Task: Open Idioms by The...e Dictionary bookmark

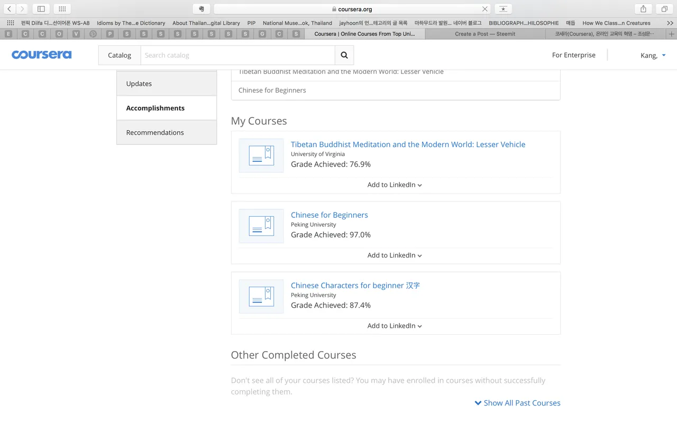Action: (x=131, y=23)
